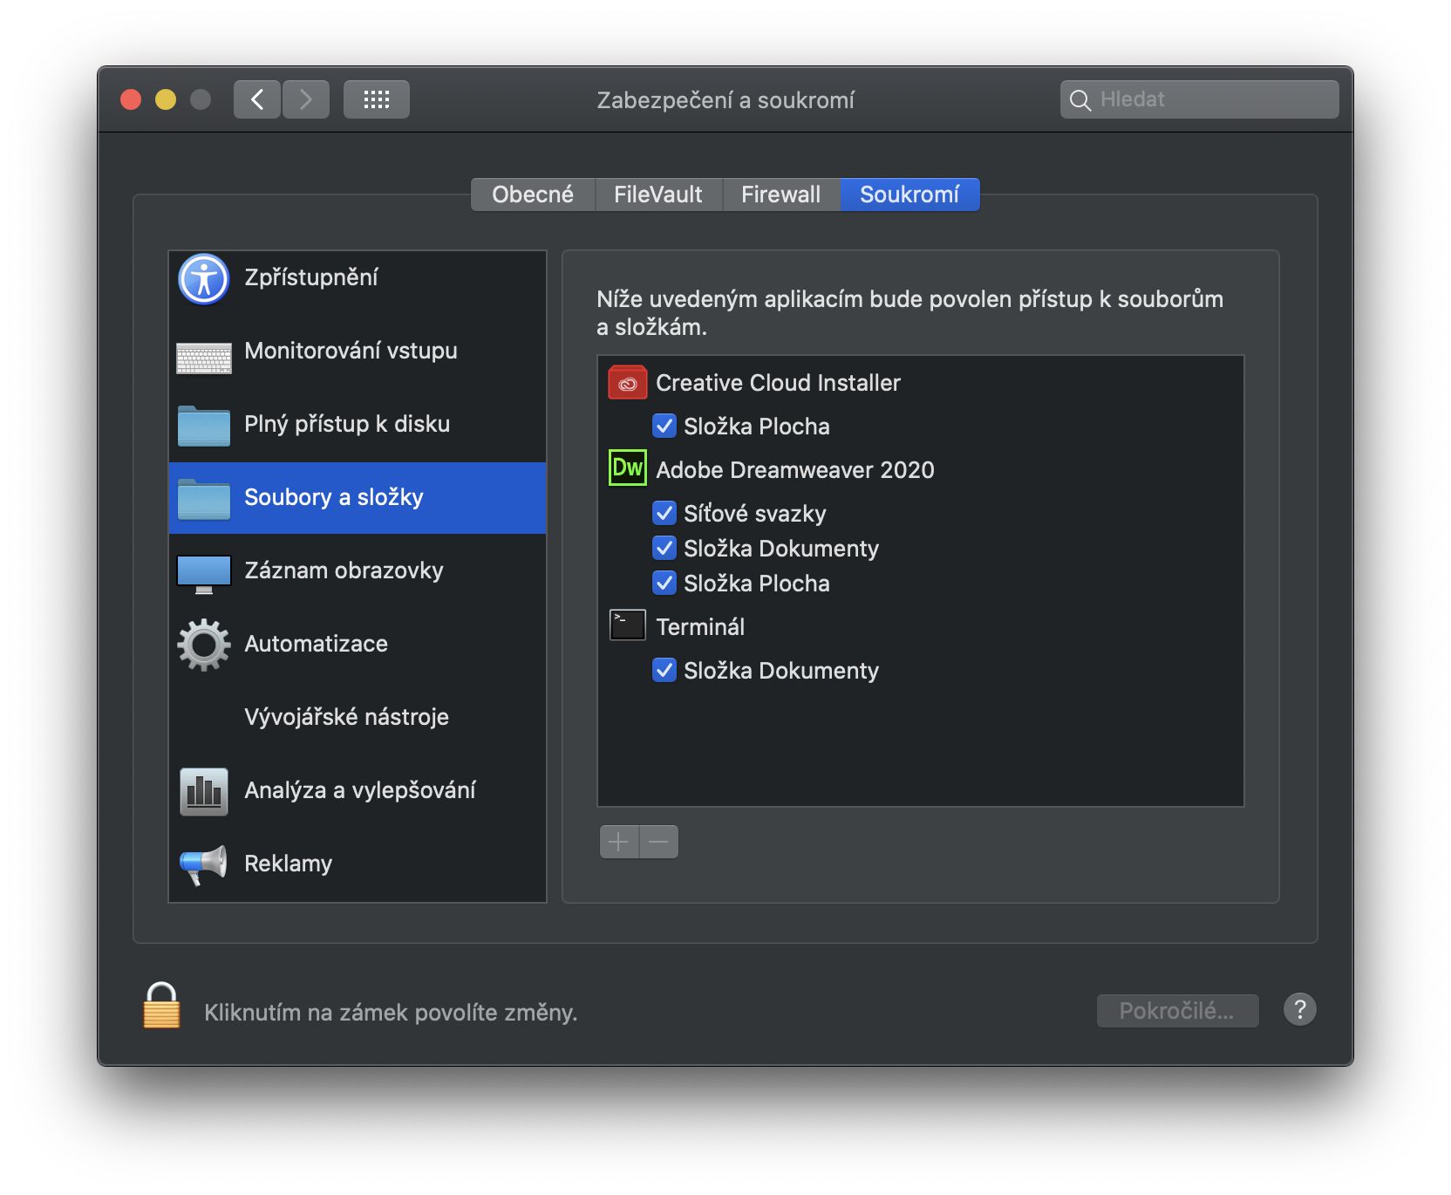Switch to the Firewall tab
The width and height of the screenshot is (1451, 1195).
click(781, 195)
